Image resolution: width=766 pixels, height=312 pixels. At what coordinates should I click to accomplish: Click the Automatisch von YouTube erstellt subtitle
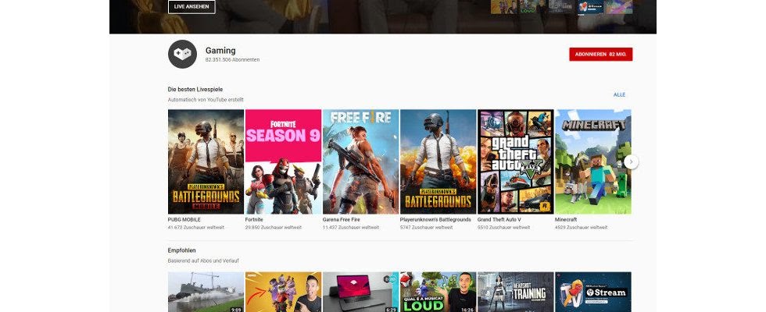coord(206,100)
